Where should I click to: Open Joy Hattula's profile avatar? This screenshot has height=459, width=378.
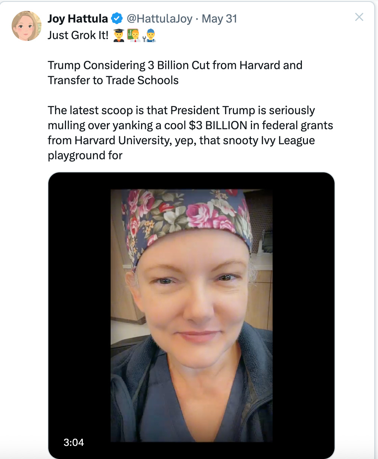[26, 26]
